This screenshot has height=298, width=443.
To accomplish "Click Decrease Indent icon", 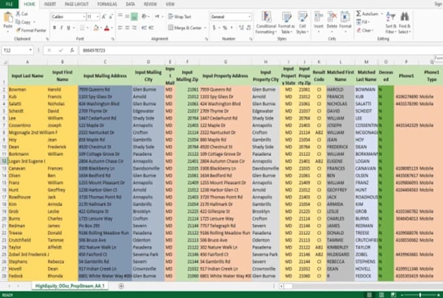I will 144,27.
